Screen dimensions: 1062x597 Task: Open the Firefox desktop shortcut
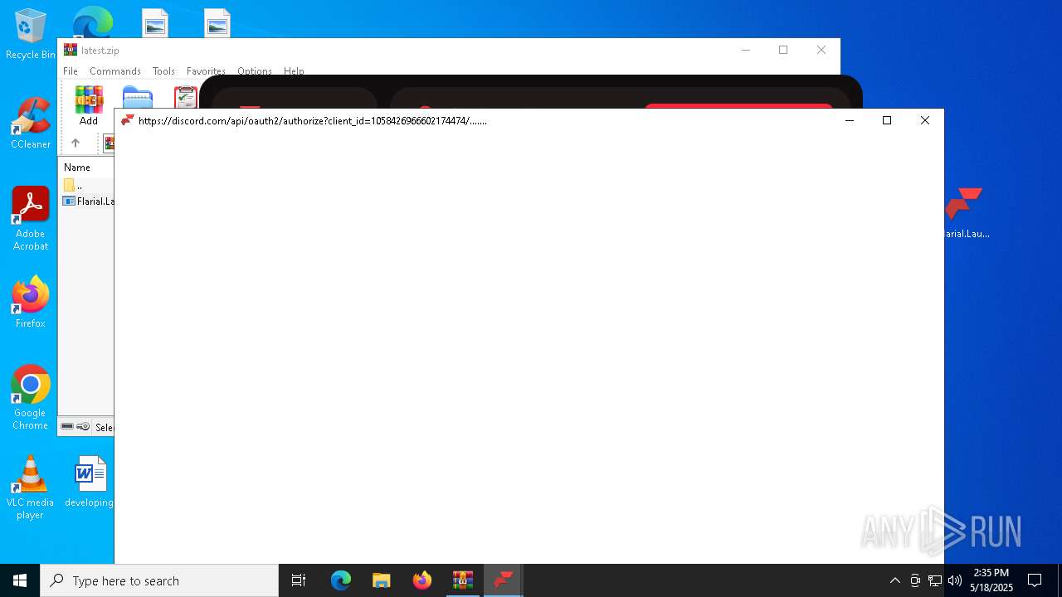point(31,302)
